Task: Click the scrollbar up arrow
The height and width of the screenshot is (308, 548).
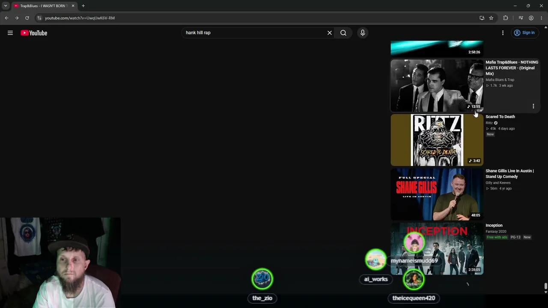Action: (545, 27)
